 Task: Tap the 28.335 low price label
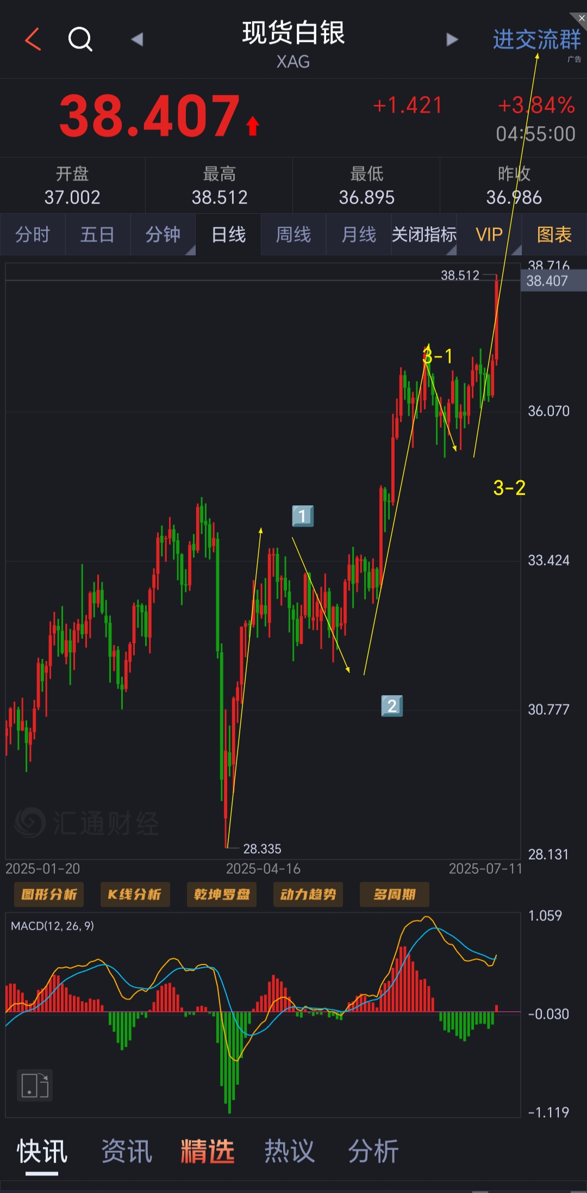pyautogui.click(x=262, y=849)
